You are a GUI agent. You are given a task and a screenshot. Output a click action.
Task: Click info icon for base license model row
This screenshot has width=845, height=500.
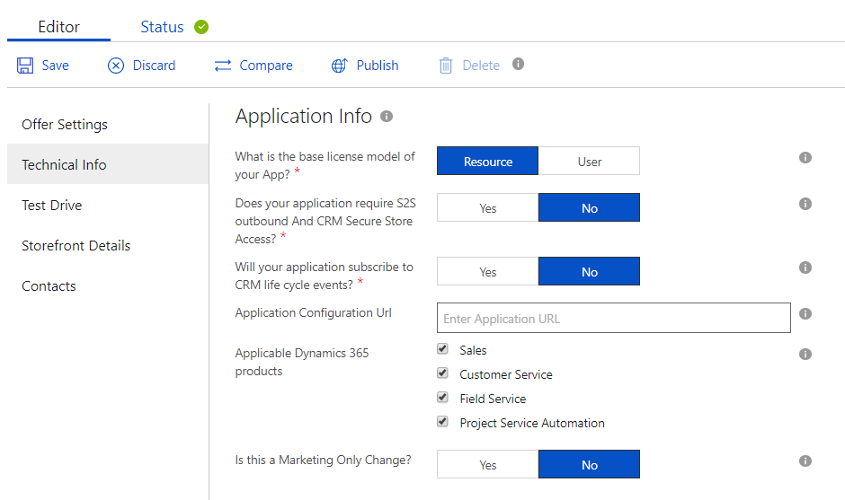(805, 158)
